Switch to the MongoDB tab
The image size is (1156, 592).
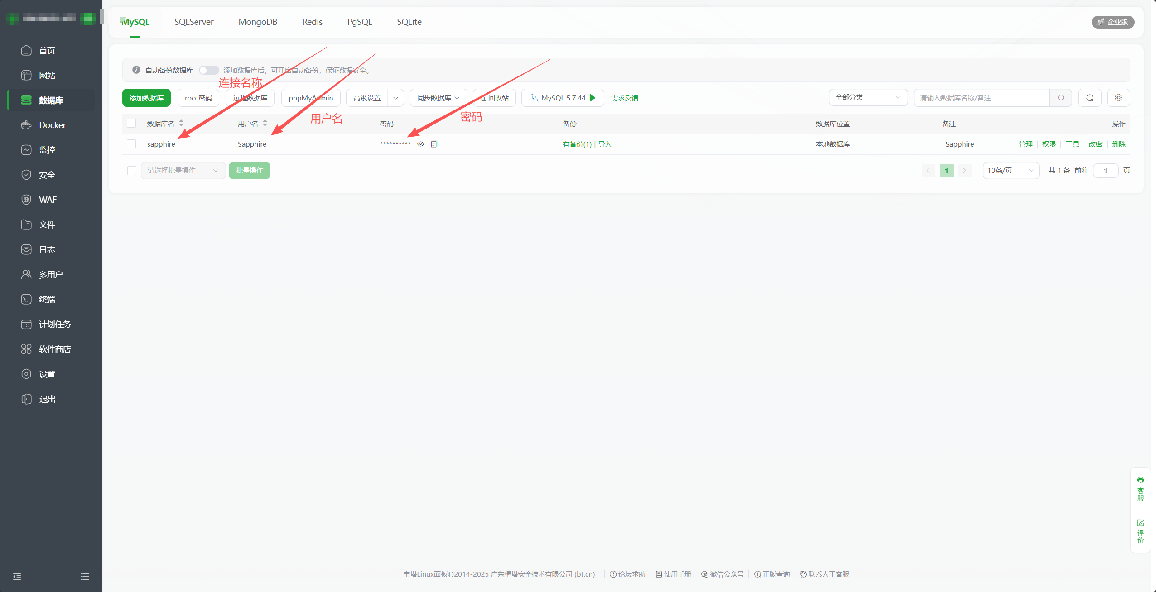click(258, 22)
